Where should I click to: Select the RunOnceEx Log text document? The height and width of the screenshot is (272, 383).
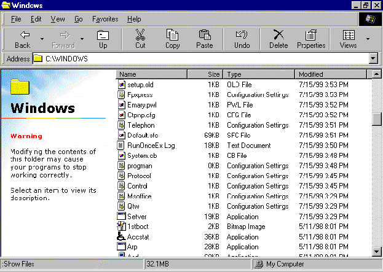point(151,146)
